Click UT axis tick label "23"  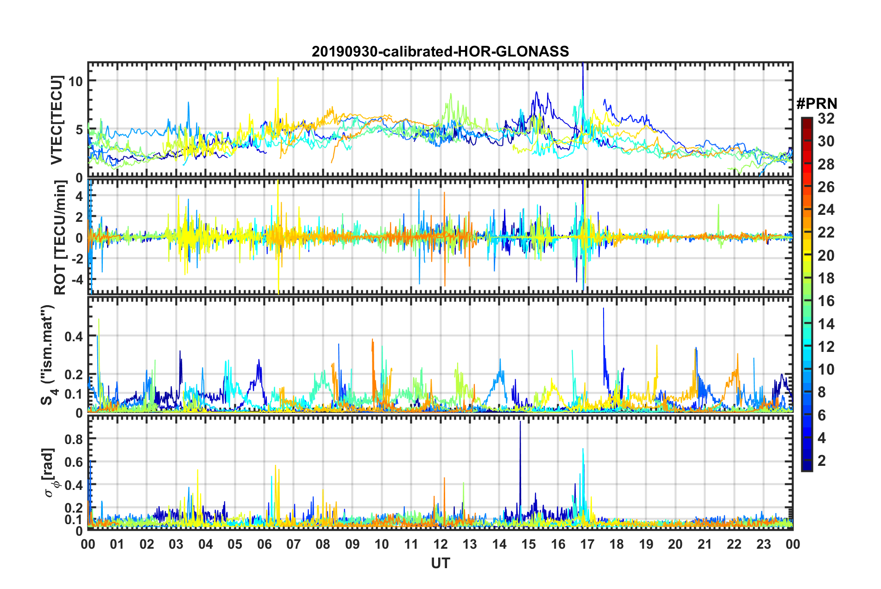[764, 544]
